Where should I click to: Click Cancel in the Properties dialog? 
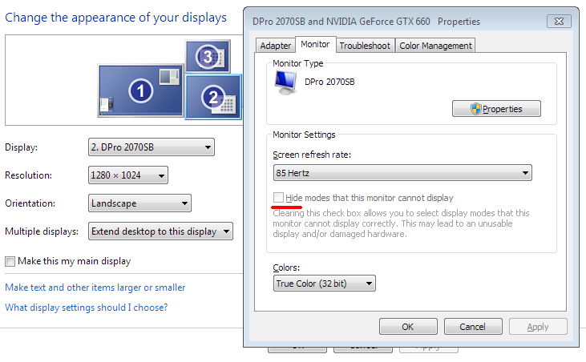point(473,327)
